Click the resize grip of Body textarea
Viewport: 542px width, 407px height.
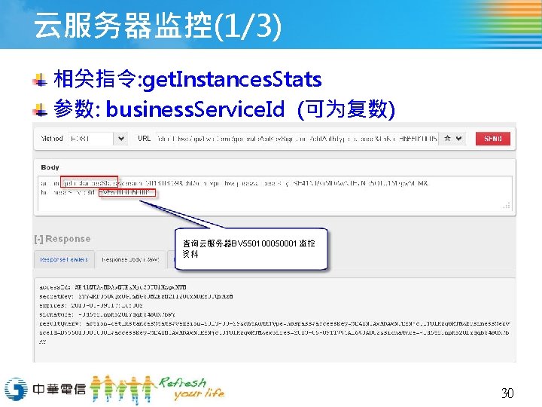click(507, 206)
